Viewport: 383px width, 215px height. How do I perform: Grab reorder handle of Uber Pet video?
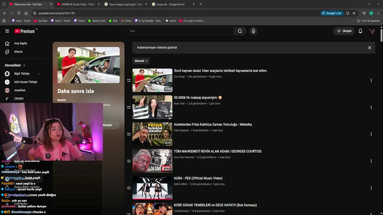pyautogui.click(x=129, y=81)
